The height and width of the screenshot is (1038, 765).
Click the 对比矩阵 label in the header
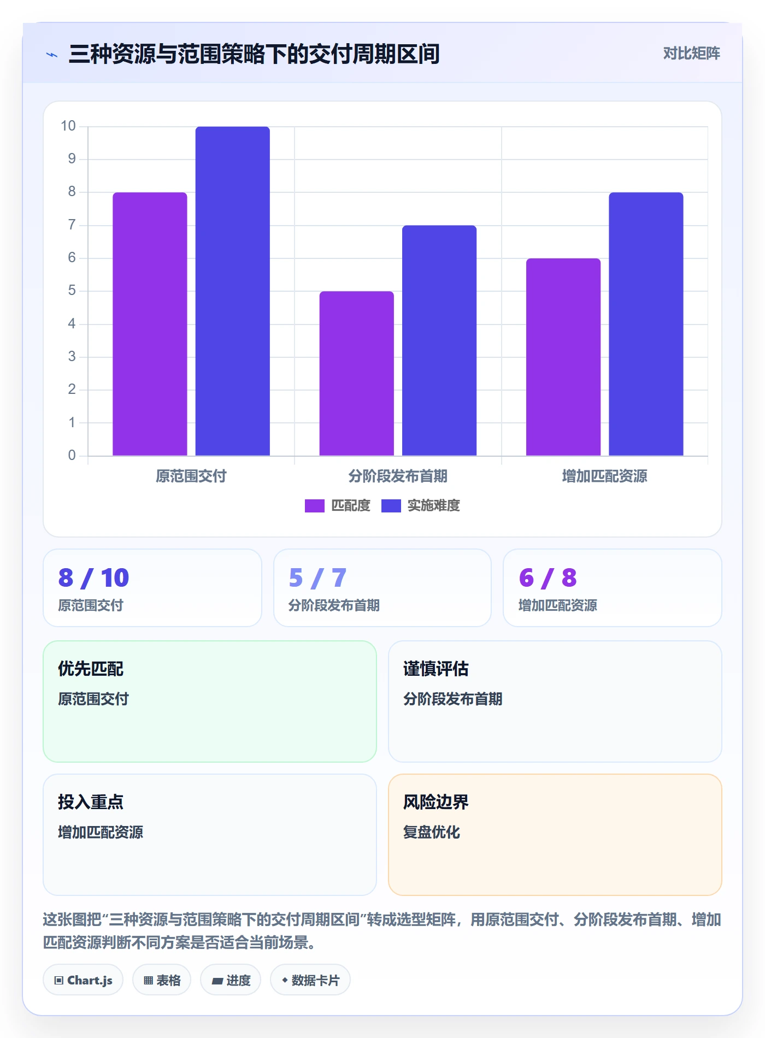691,54
